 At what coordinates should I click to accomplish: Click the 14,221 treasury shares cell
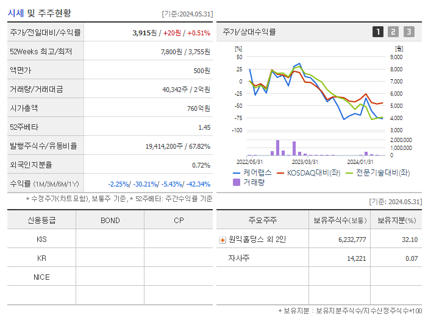pyautogui.click(x=357, y=258)
